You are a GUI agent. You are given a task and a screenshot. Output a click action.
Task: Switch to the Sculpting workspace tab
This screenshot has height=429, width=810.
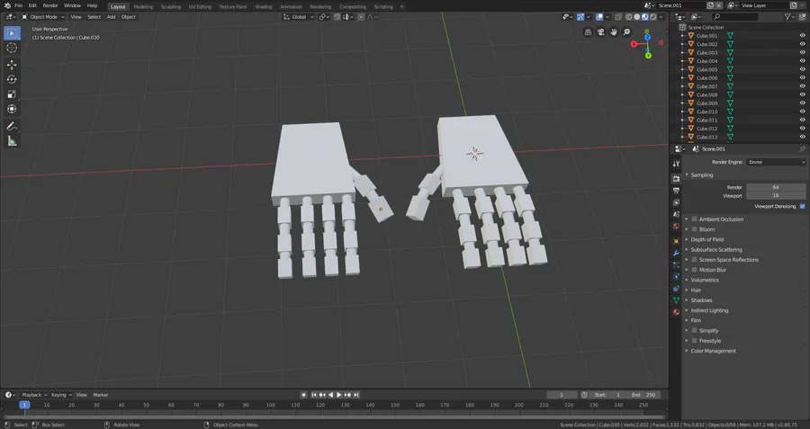pos(170,6)
